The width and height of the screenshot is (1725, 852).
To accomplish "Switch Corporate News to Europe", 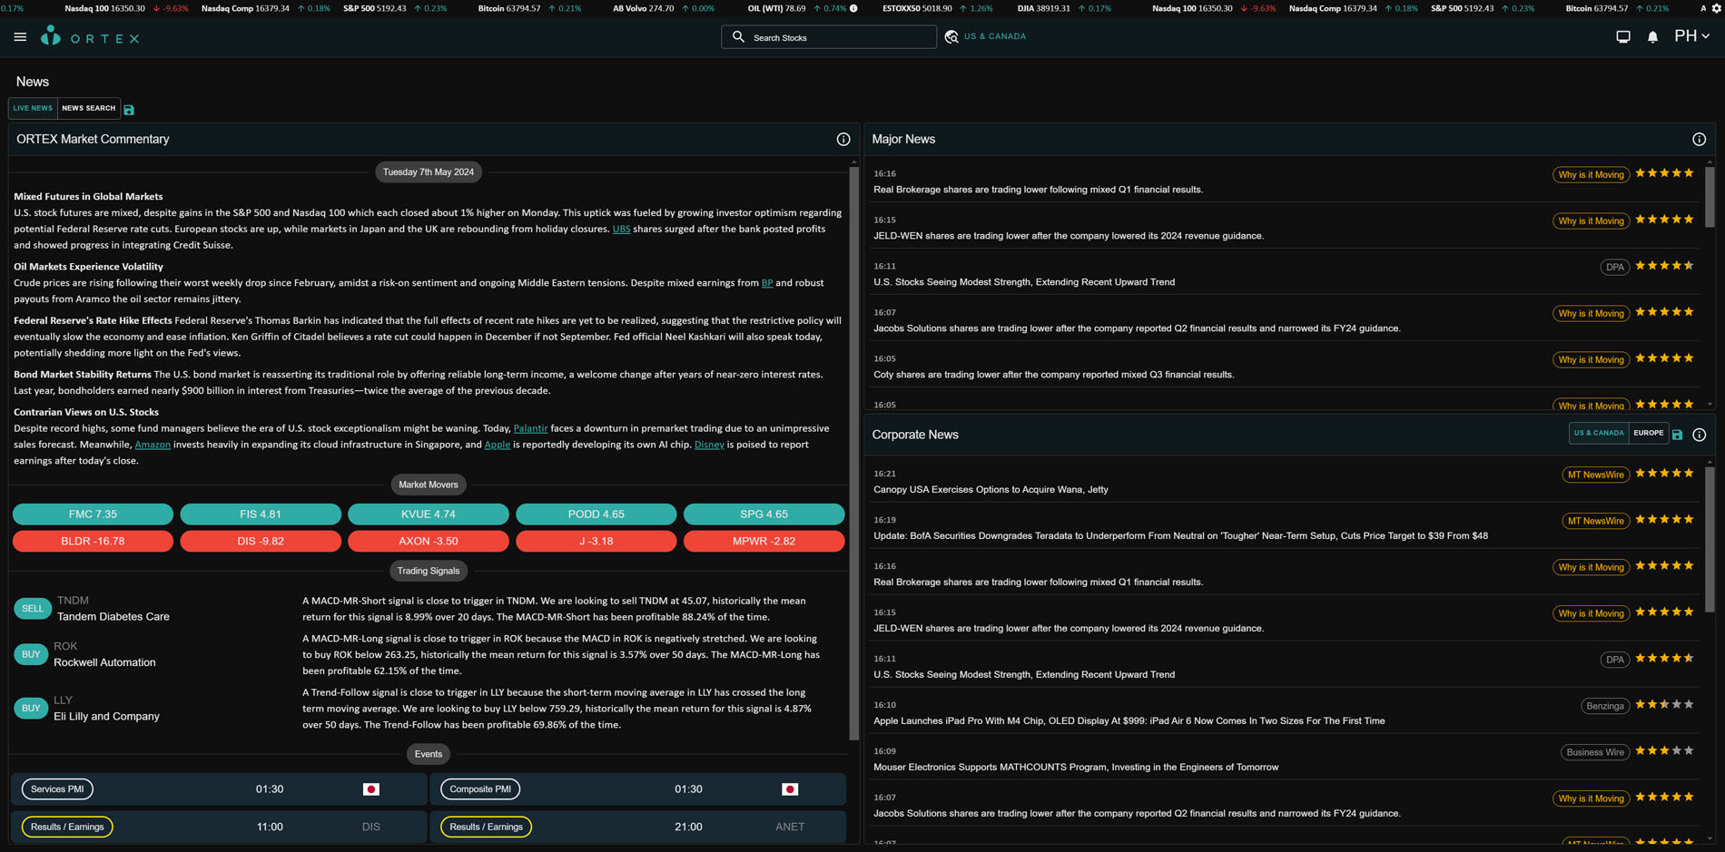I will 1648,434.
